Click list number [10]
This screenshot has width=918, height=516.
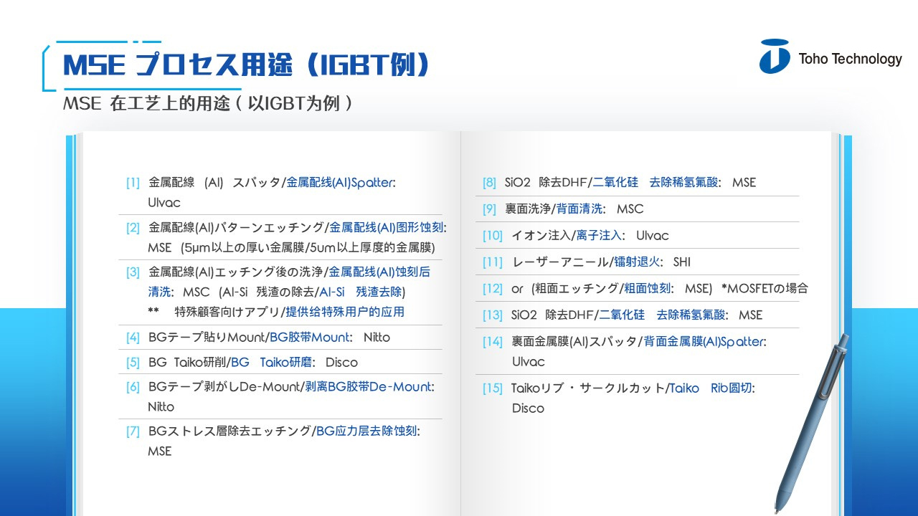tap(492, 236)
